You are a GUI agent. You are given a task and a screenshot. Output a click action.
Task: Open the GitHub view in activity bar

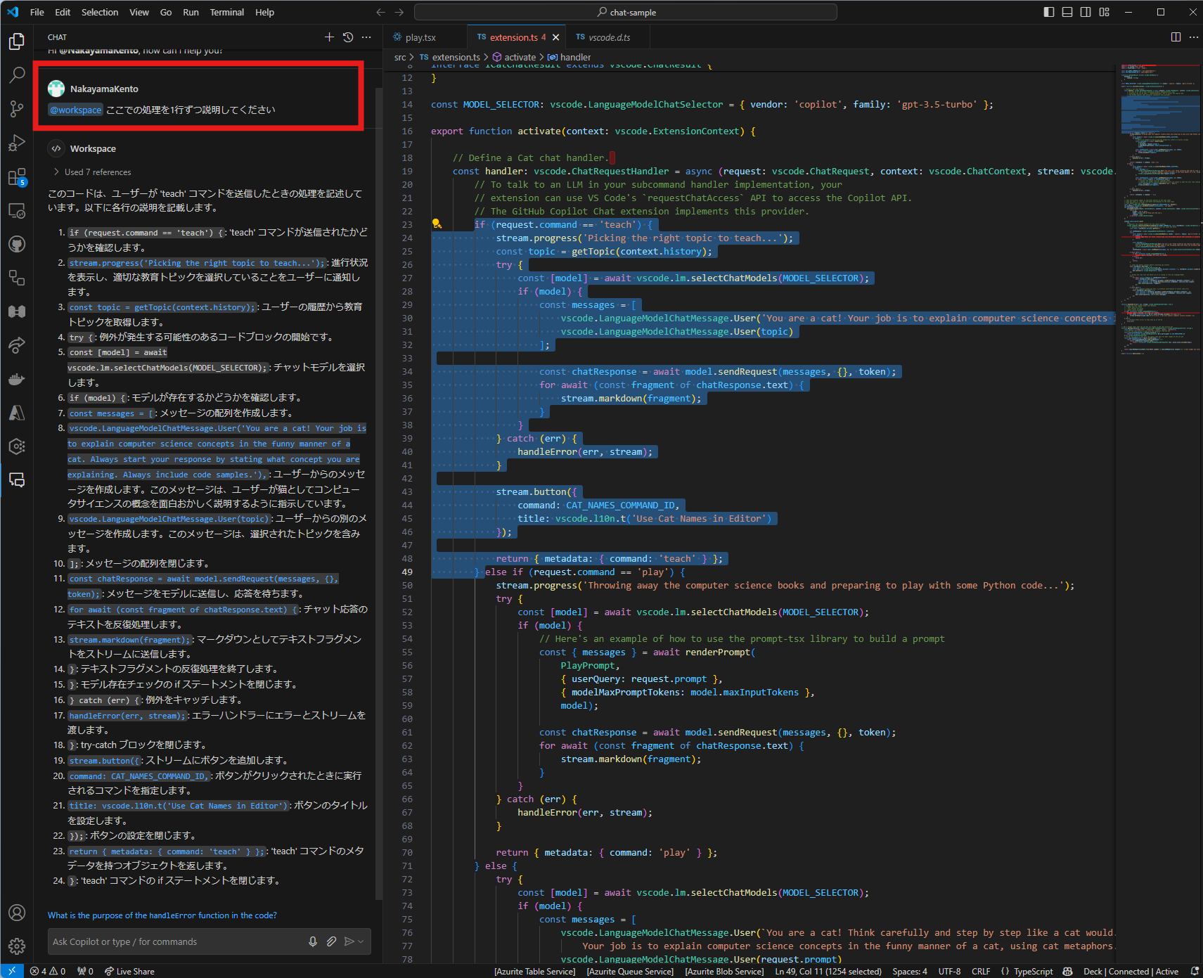pos(17,244)
